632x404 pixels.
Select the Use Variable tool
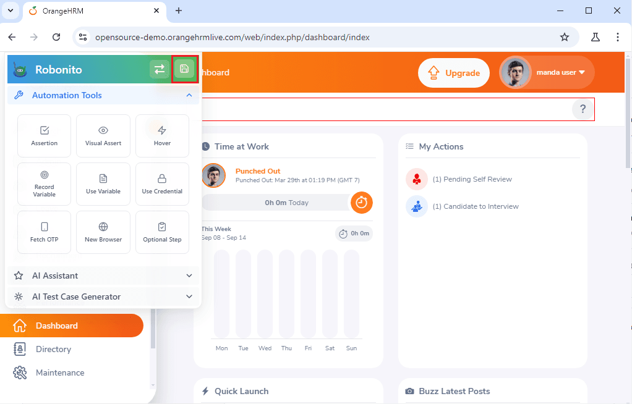pos(103,184)
